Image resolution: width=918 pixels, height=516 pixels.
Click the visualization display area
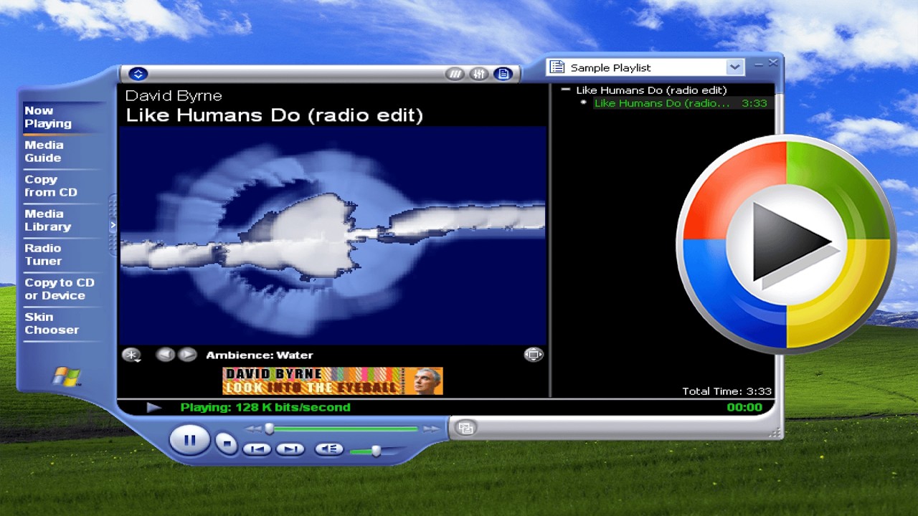[x=332, y=236]
